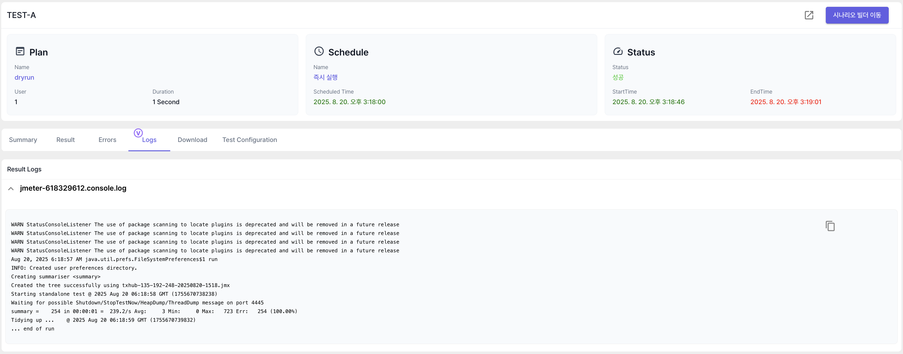Screen dimensions: 903x354
Task: Open test in new window icon
Action: point(809,15)
